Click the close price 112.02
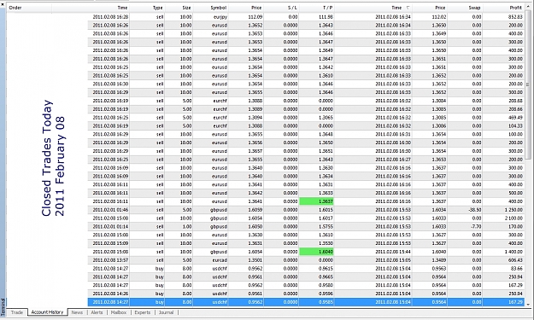 pyautogui.click(x=438, y=17)
